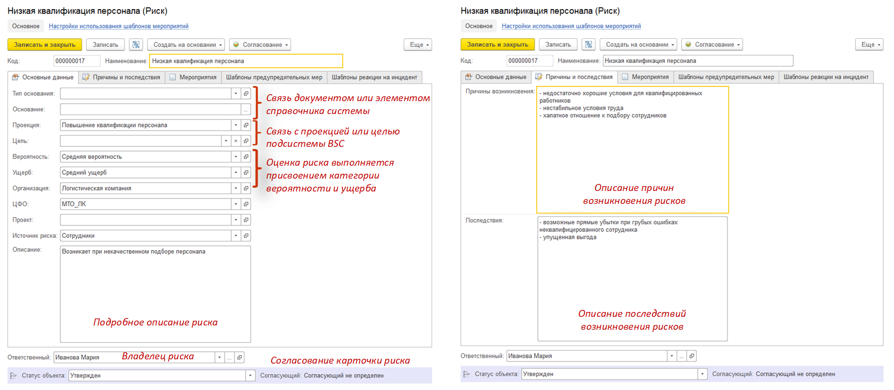Open the Организация dropdown arrow
This screenshot has width=894, height=390.
point(235,189)
